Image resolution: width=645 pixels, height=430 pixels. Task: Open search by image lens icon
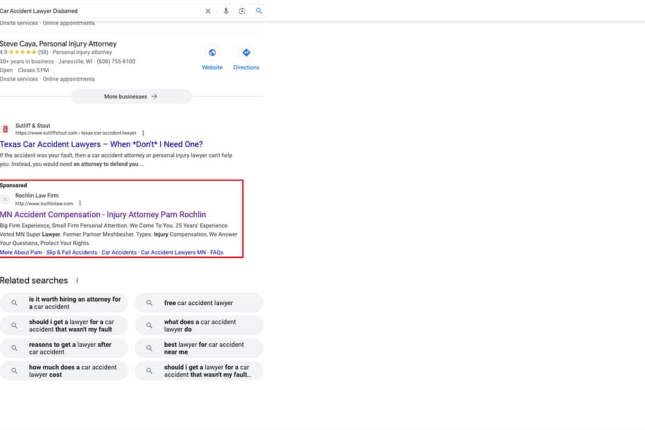click(x=242, y=11)
